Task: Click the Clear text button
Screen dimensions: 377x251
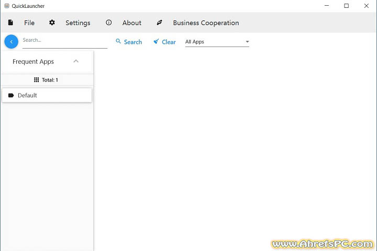Action: coord(169,42)
